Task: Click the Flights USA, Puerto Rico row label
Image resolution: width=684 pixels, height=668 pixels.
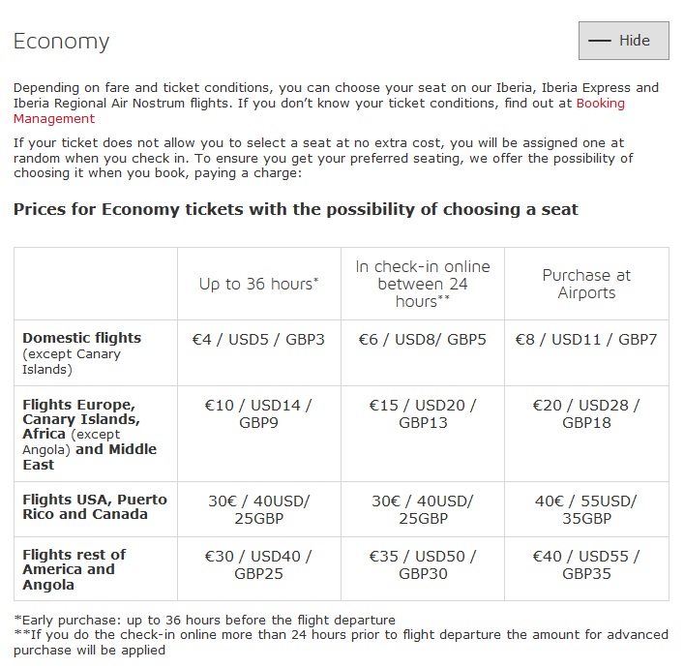Action: point(95,507)
